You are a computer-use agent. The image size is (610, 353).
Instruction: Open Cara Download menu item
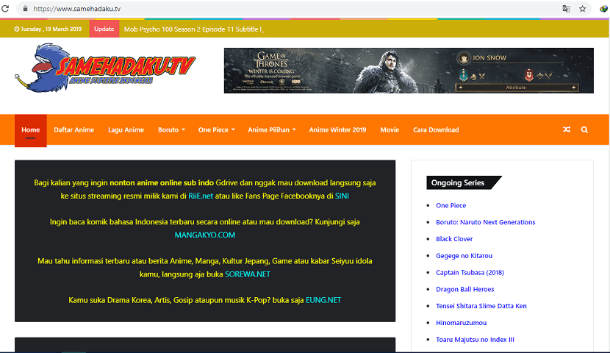pyautogui.click(x=436, y=130)
